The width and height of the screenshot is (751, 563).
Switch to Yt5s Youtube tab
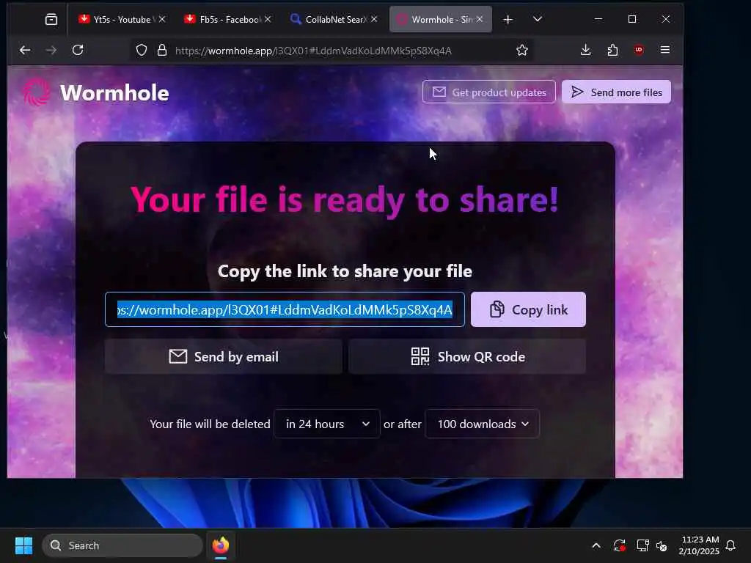[122, 19]
